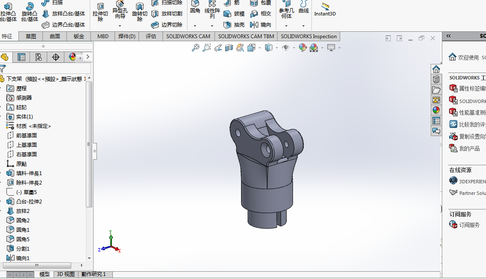Toggle Instant3D
This screenshot has height=279, width=486.
325,10
